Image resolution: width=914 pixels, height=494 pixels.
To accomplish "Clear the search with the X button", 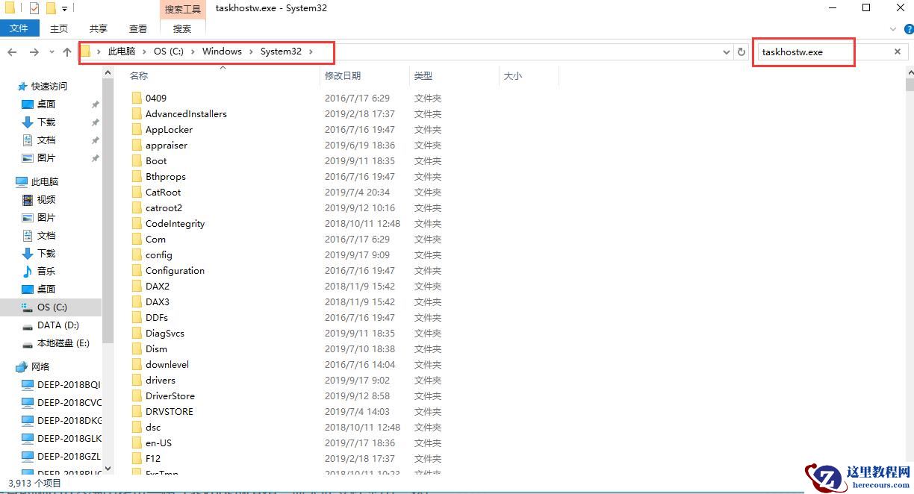I will click(x=898, y=51).
